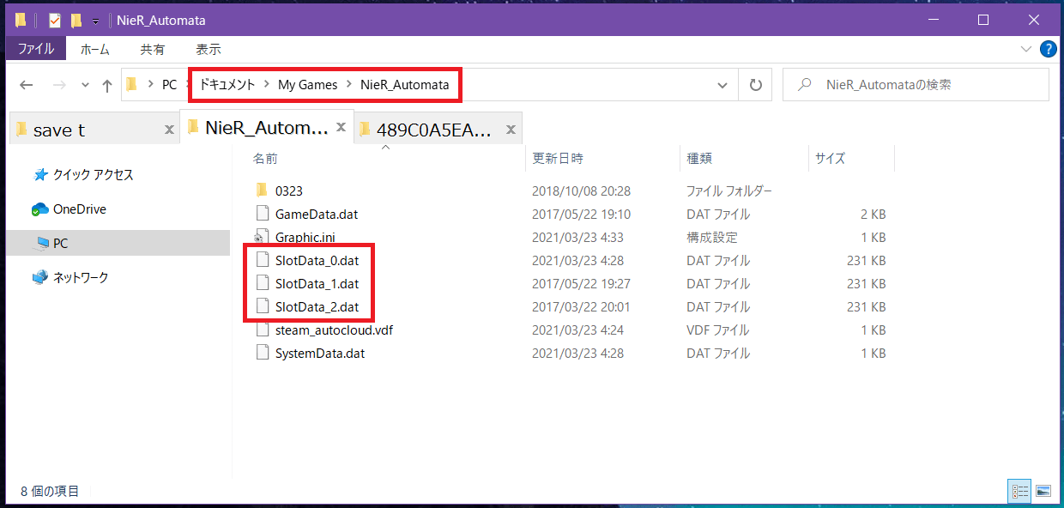This screenshot has height=508, width=1064.
Task: Click the 2021/03/23 4:24 modified date
Action: coord(577,330)
